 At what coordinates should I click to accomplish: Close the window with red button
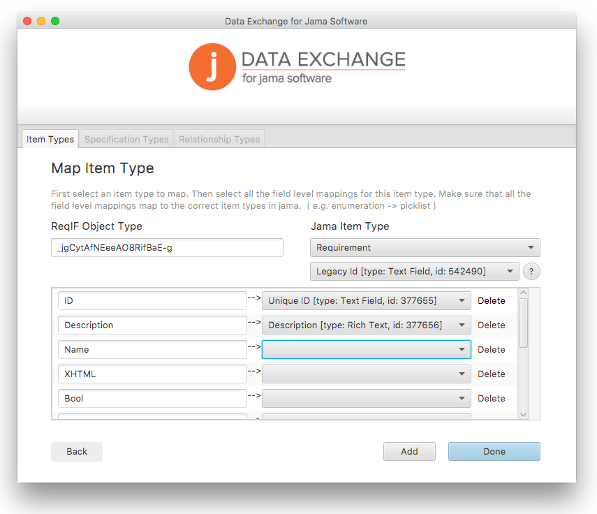pos(27,21)
